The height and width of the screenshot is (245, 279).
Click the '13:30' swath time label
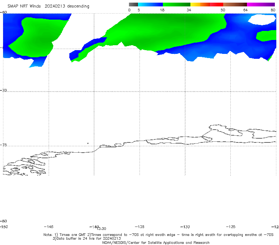click(x=102, y=229)
